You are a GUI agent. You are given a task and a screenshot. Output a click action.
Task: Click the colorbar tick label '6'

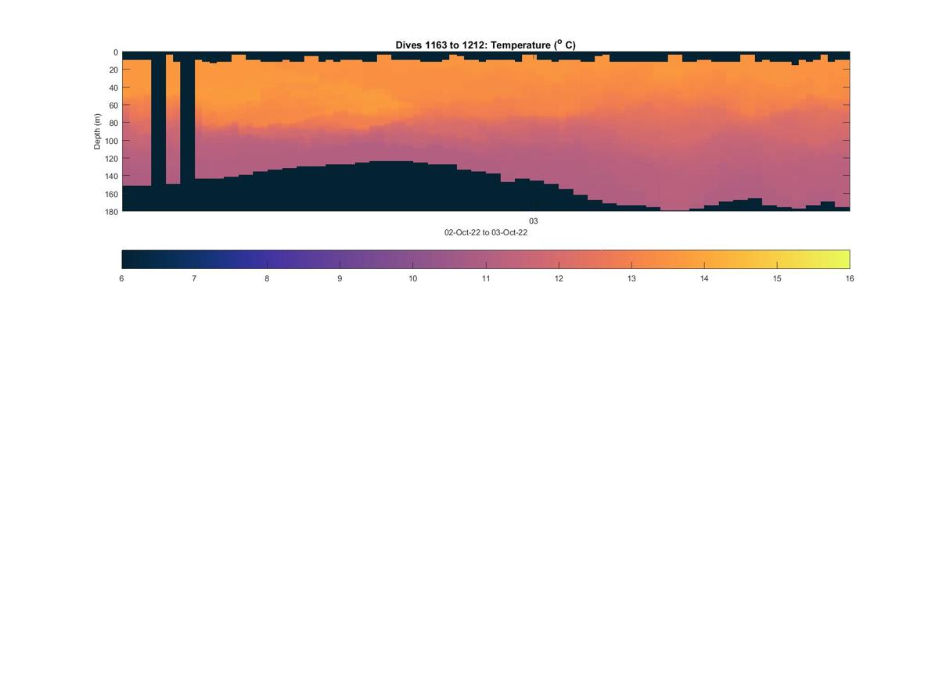tap(121, 278)
